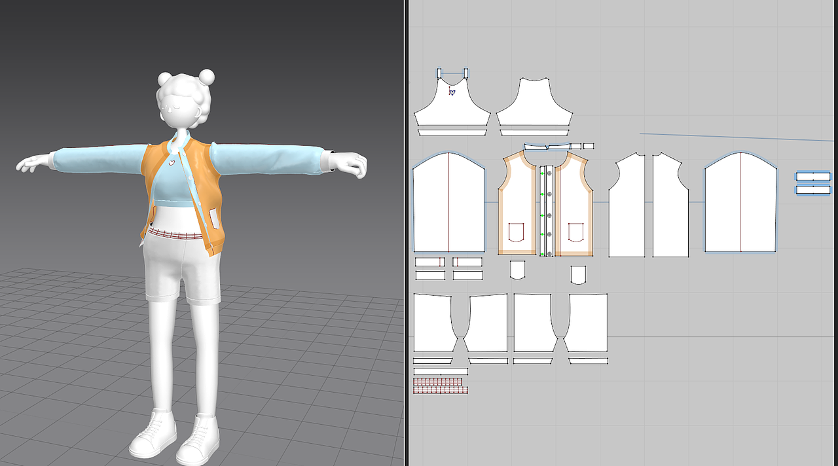Select long white waistband above plaid piece
The width and height of the screenshot is (838, 466).
coord(441,372)
